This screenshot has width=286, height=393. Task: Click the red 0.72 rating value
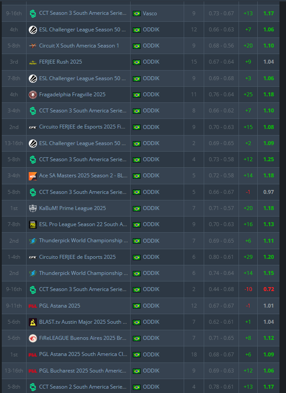tap(269, 289)
